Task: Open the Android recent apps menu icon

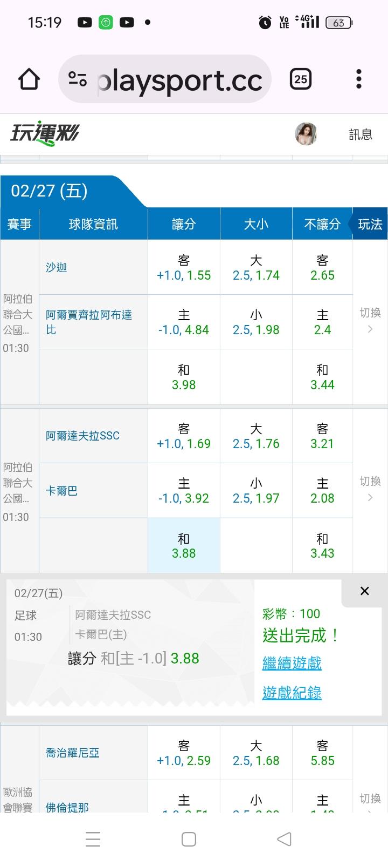Action: tap(93, 839)
